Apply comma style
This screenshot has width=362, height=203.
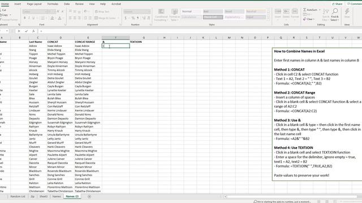(x=138, y=18)
